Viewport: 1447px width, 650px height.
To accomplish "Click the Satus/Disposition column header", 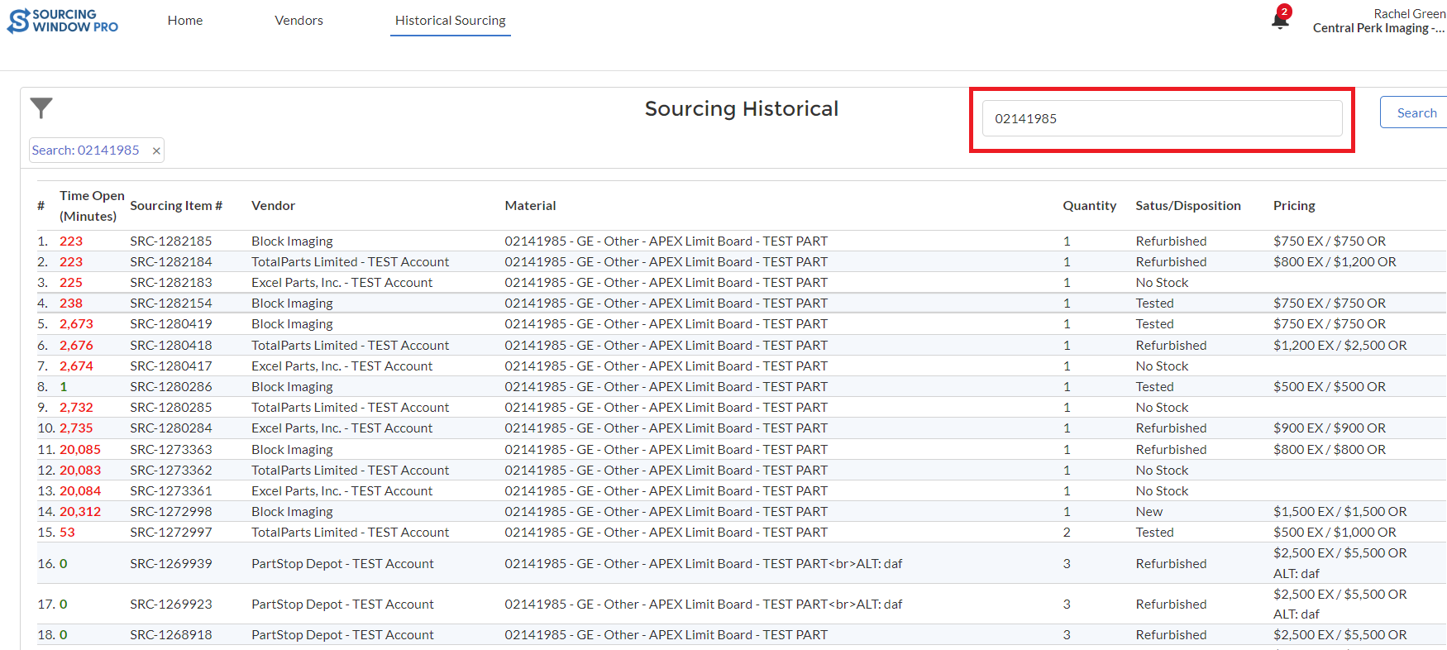I will pos(1187,206).
